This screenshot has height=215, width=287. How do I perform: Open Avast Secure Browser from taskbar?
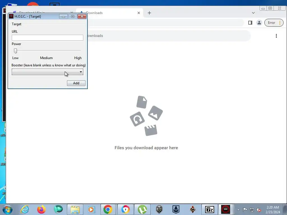tap(125, 209)
